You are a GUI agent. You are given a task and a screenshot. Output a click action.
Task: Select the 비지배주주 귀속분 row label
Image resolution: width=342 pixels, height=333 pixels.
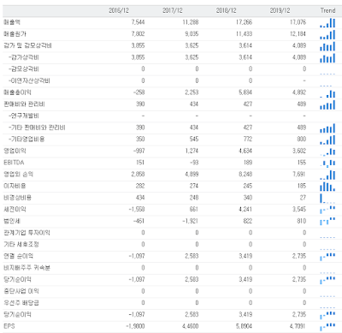[27, 268]
